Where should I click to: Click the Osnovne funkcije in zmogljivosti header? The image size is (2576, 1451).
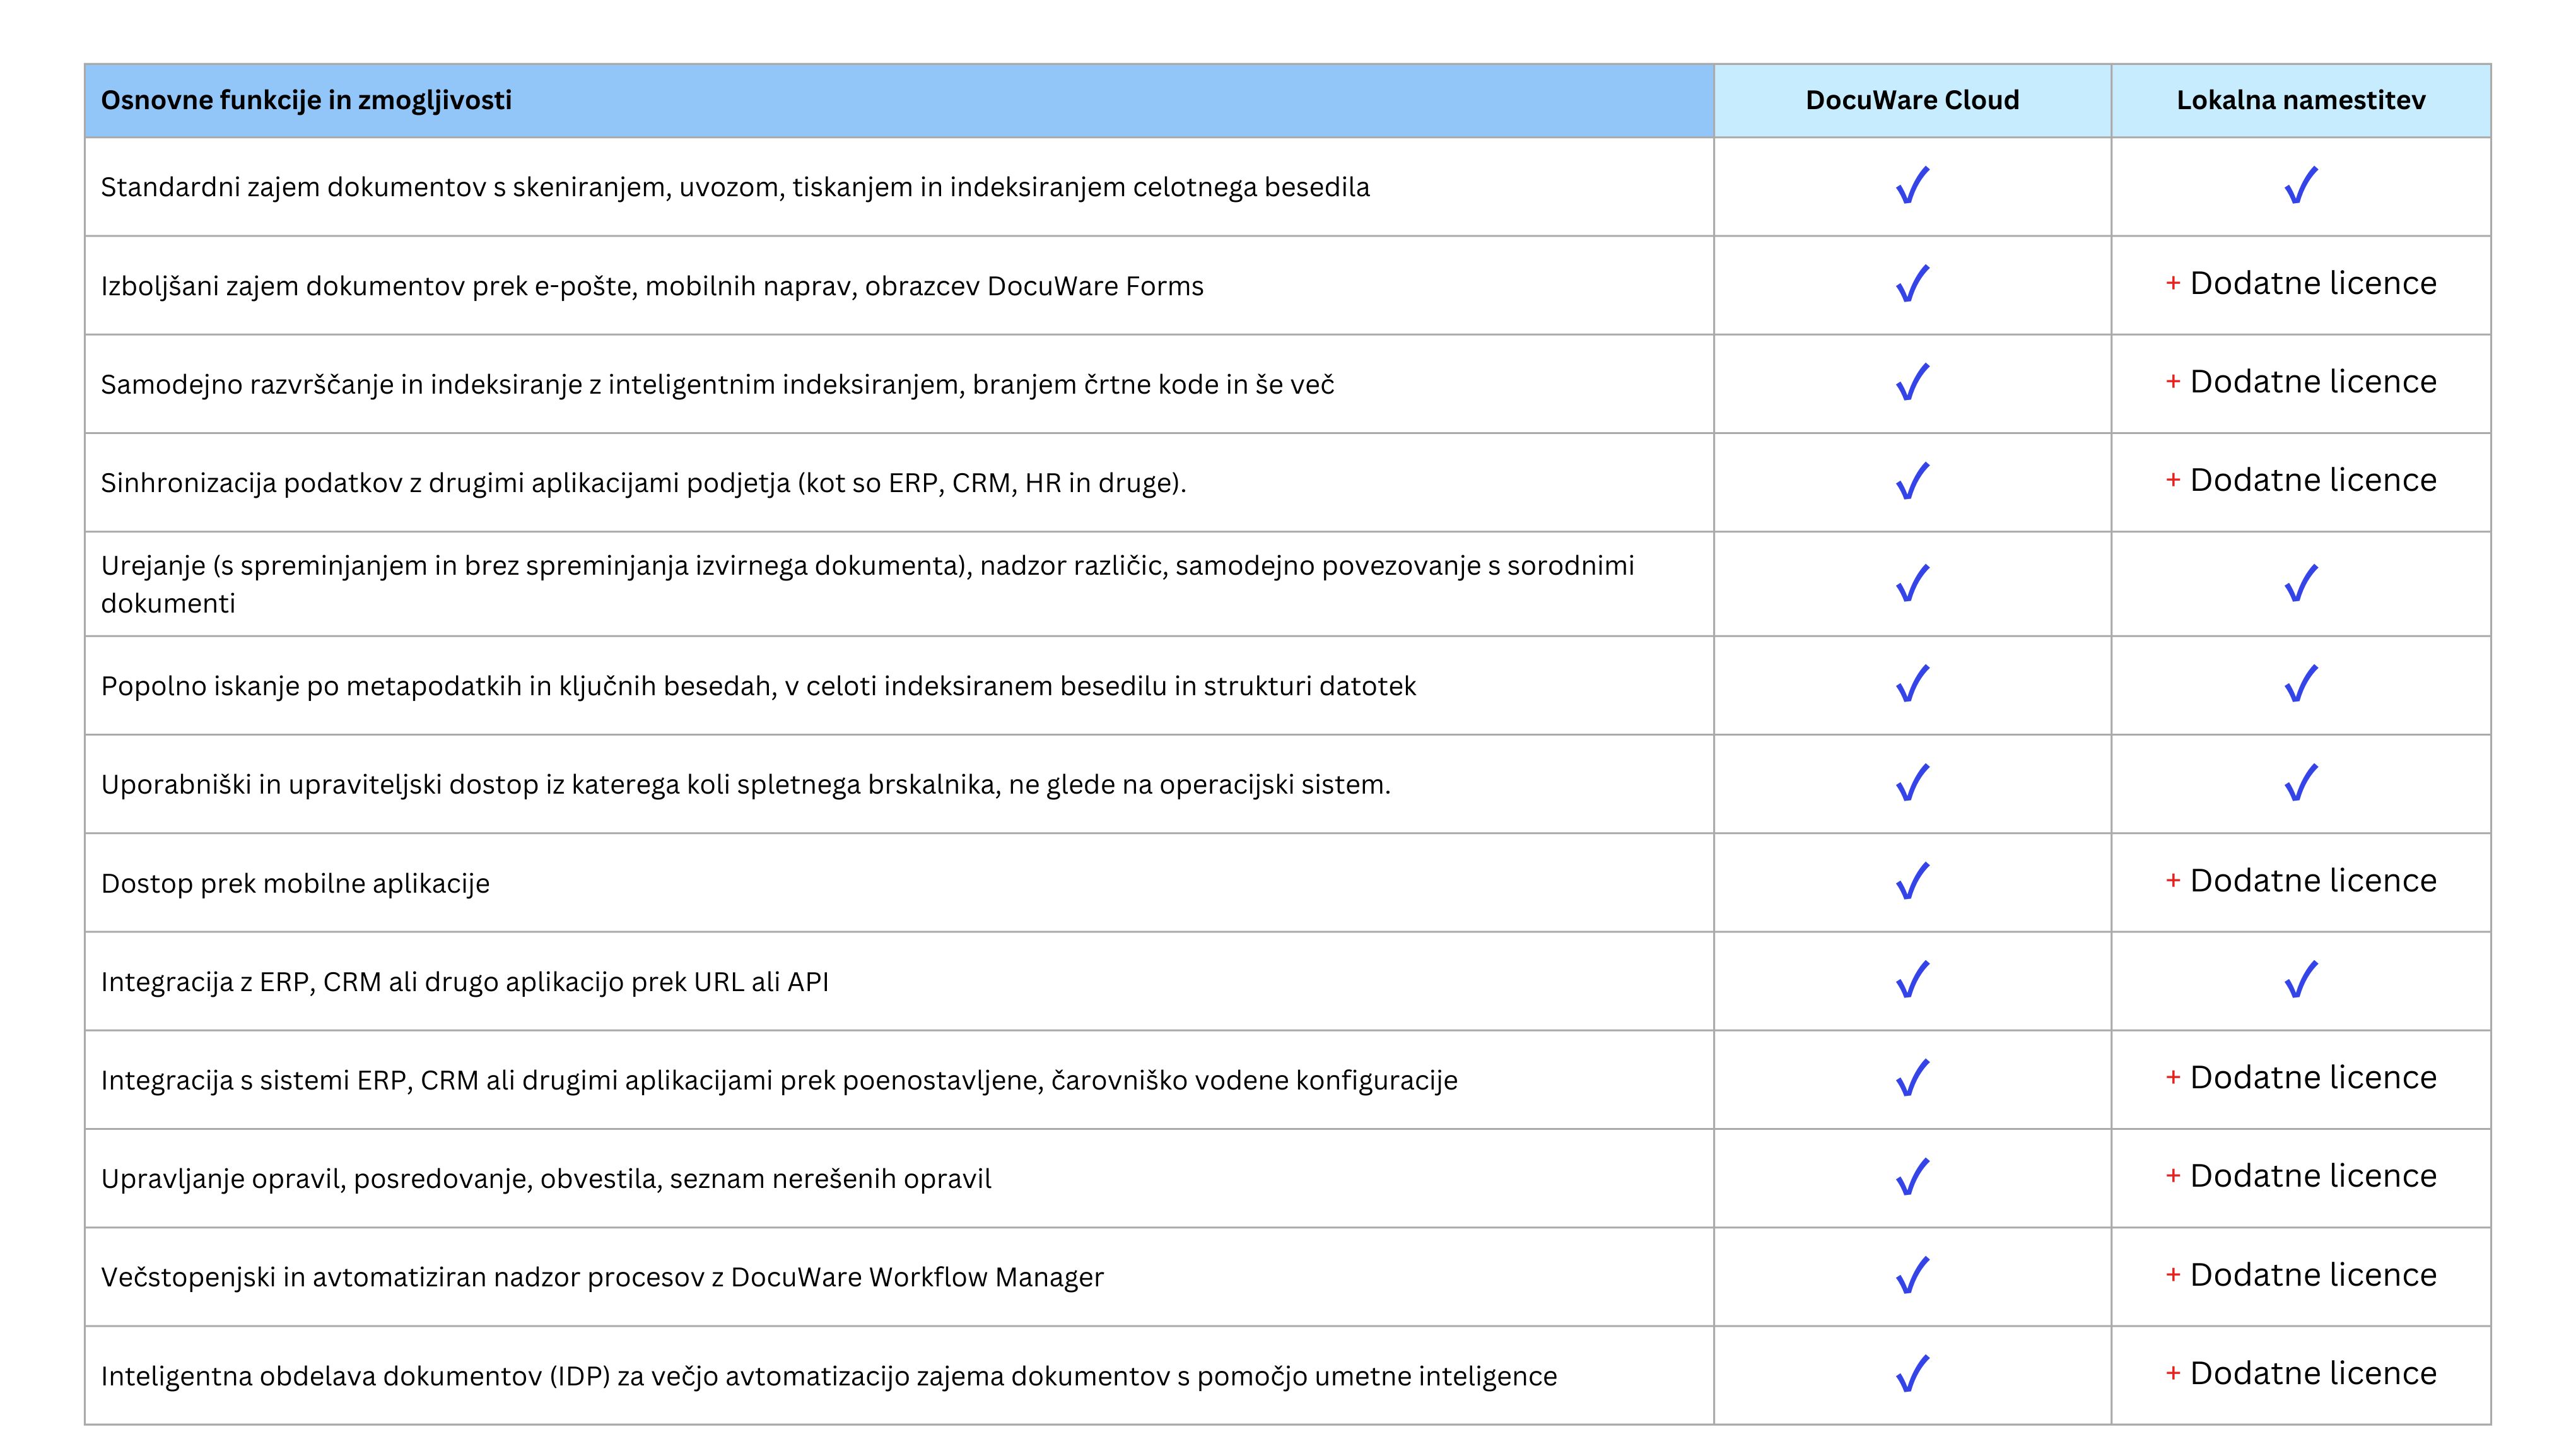coord(306,100)
